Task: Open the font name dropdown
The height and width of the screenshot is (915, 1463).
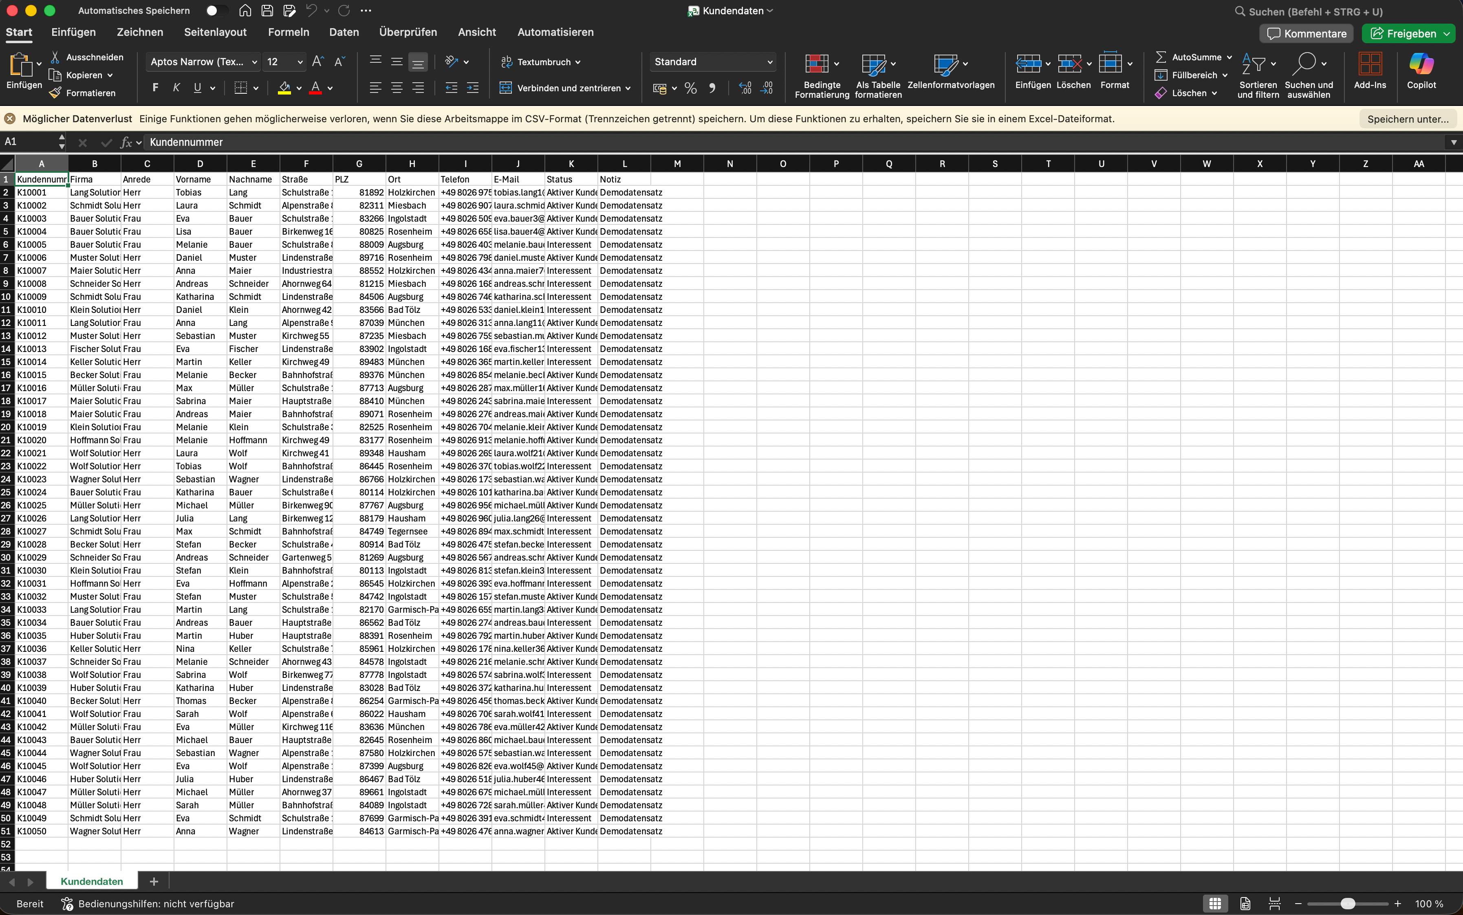Action: [255, 62]
